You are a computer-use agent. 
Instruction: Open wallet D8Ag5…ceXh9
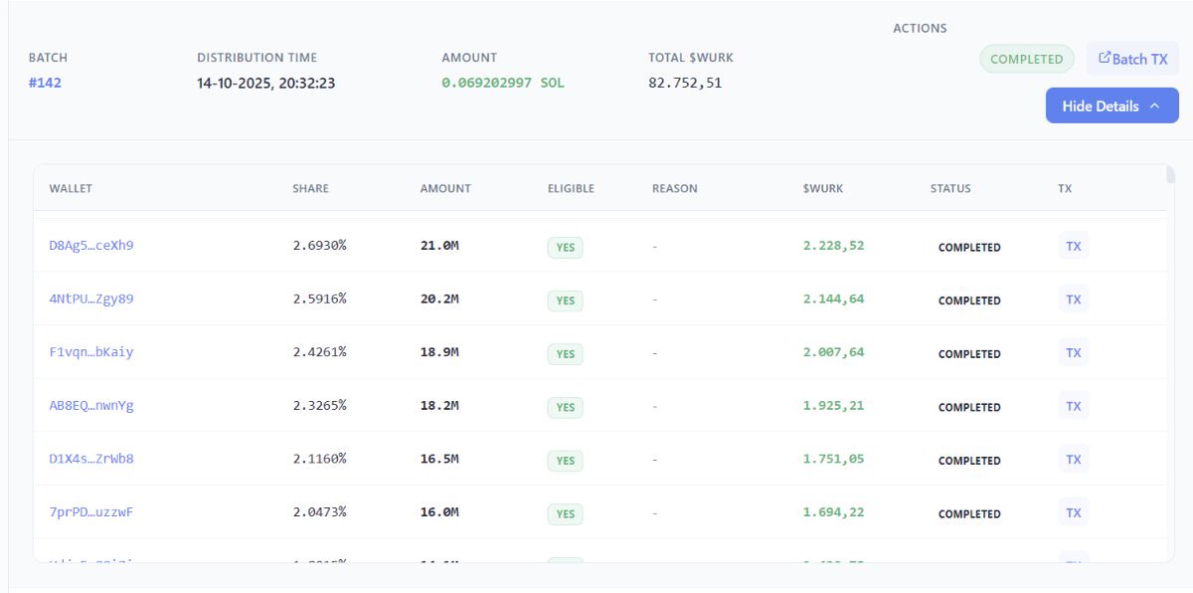coord(91,246)
